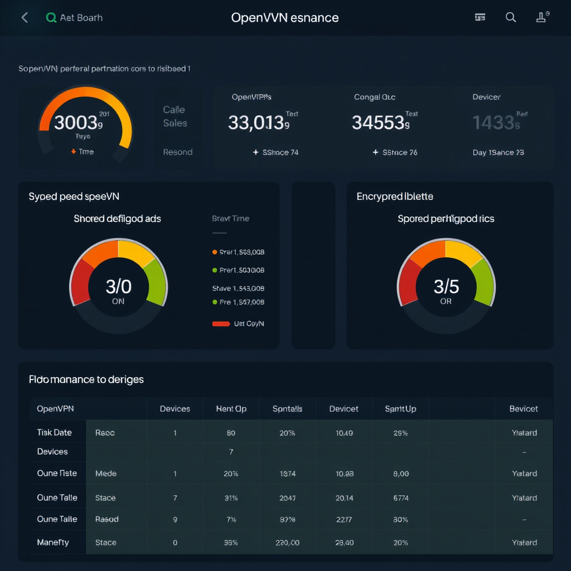Viewport: 571px width, 571px height.
Task: Select the Oune Fiste row label
Action: click(57, 473)
